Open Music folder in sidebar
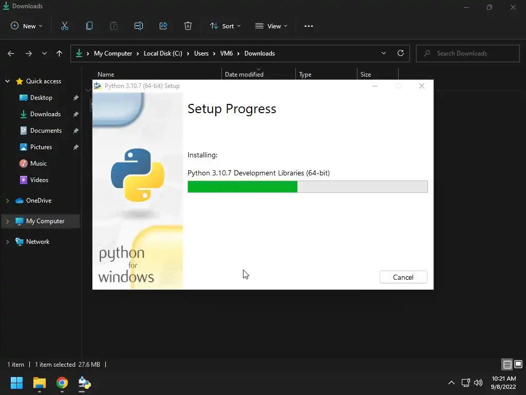 (x=38, y=164)
